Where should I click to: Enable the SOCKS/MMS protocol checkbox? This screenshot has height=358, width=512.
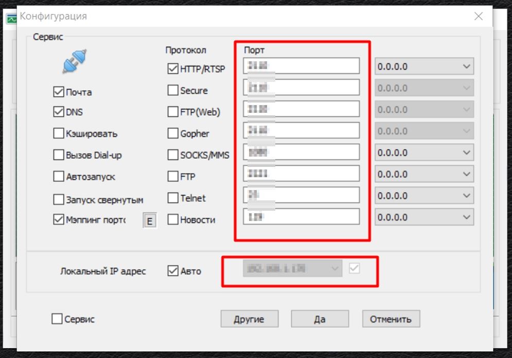tap(173, 155)
